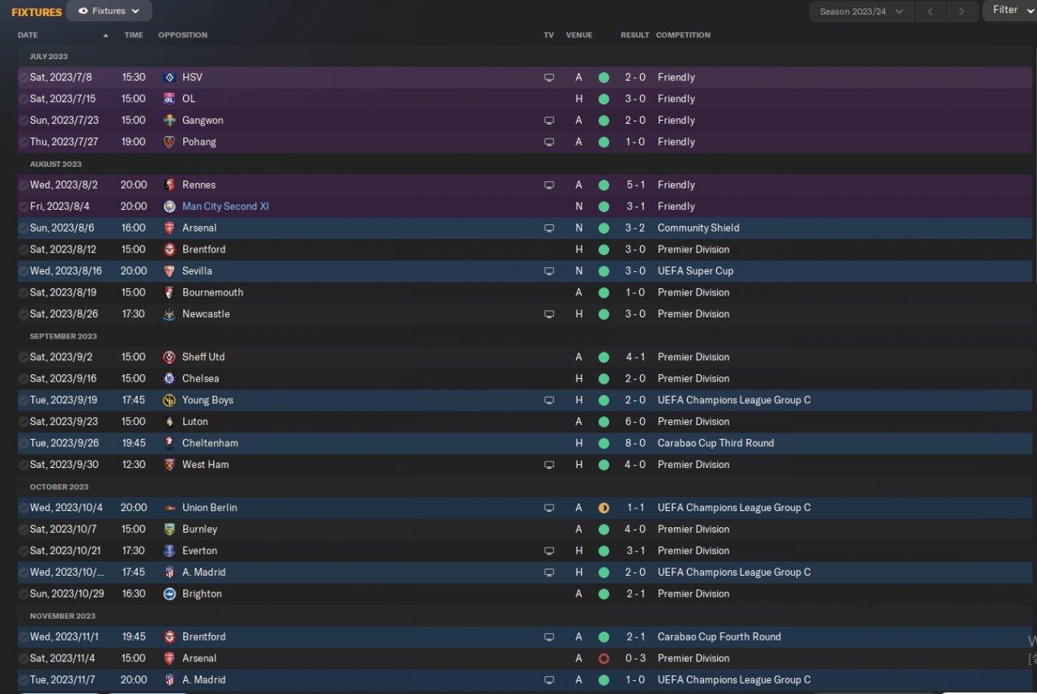
Task: Click the red loss indicator for Arsenal match
Action: click(604, 658)
